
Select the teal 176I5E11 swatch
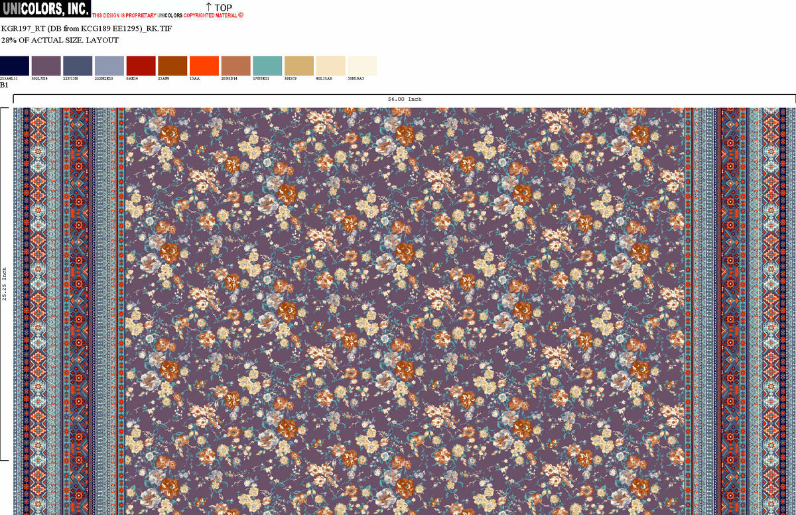point(267,66)
